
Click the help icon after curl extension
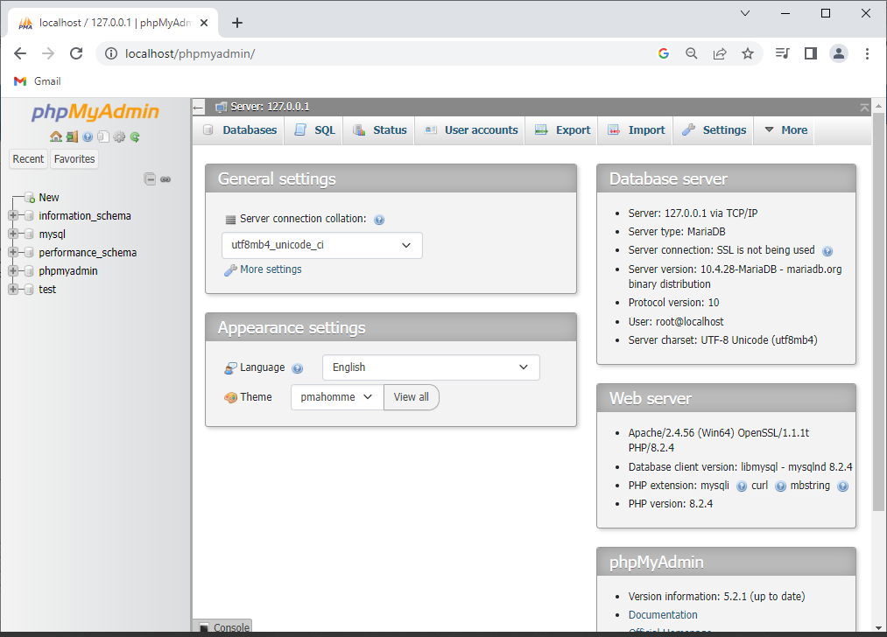(x=781, y=486)
